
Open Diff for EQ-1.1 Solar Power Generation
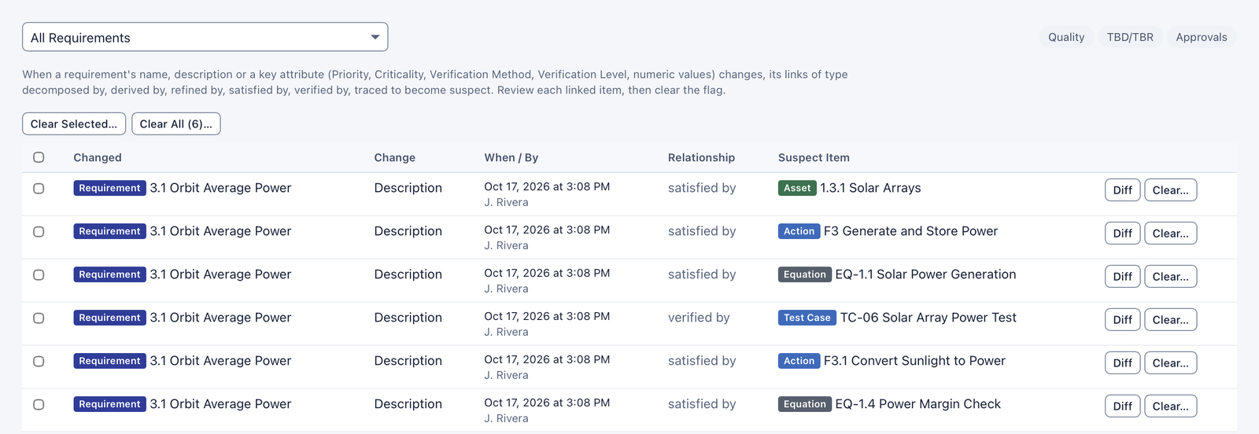(x=1123, y=277)
